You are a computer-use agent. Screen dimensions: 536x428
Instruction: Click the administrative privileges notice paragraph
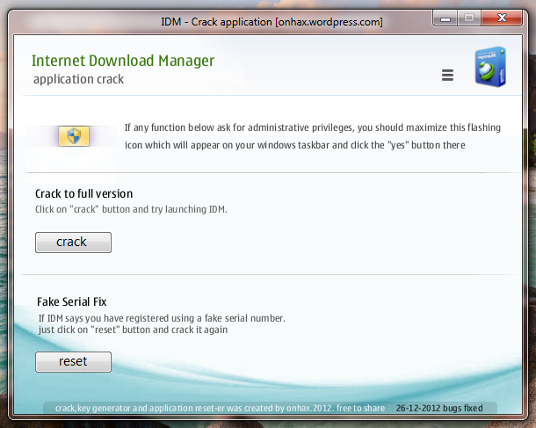tap(313, 136)
